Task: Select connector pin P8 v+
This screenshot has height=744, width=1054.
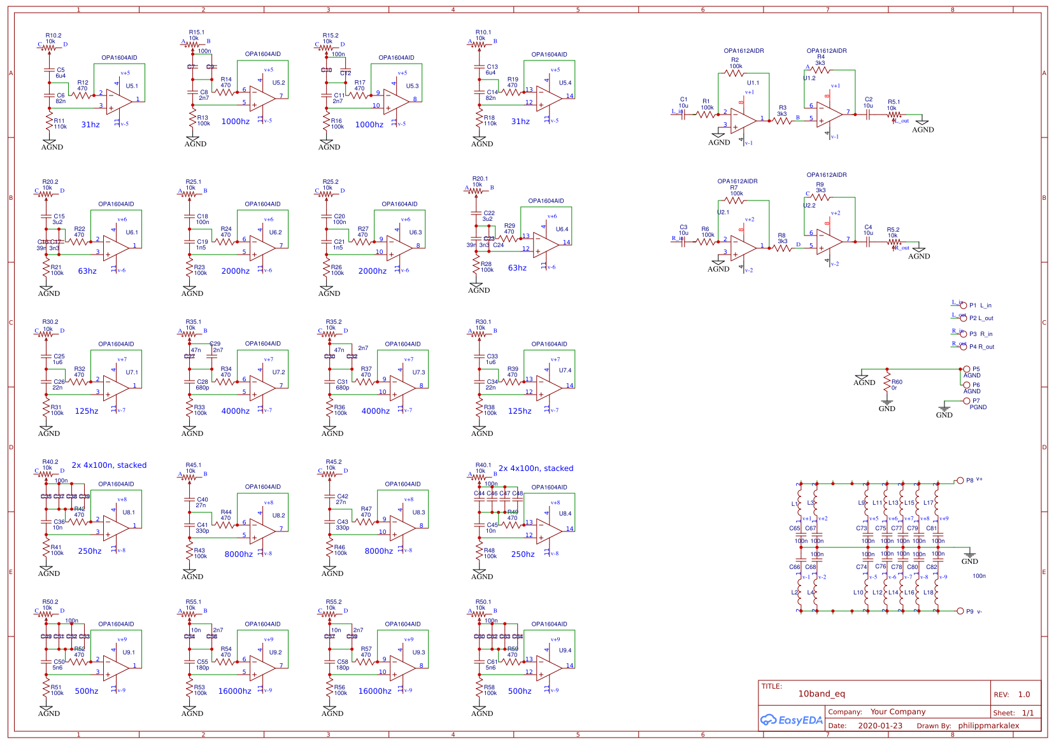Action: (x=962, y=479)
